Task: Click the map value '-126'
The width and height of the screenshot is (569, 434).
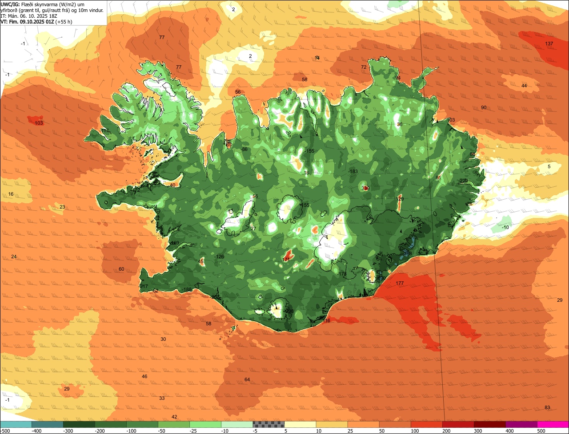Action: tap(220, 256)
